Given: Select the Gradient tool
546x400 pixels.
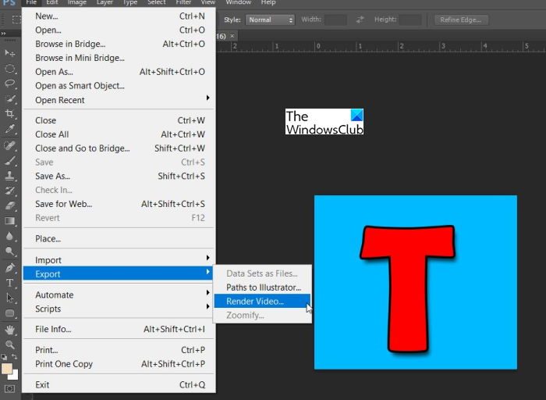Looking at the screenshot, I should click(9, 221).
